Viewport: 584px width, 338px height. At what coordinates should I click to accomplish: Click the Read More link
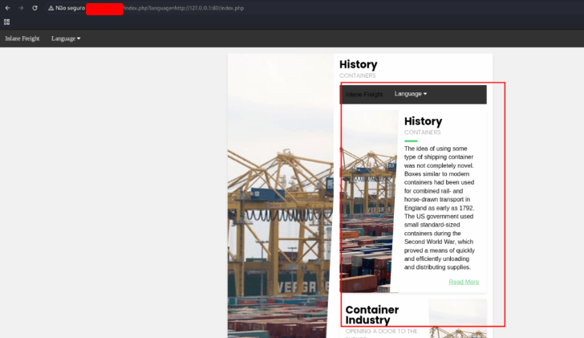coord(464,282)
